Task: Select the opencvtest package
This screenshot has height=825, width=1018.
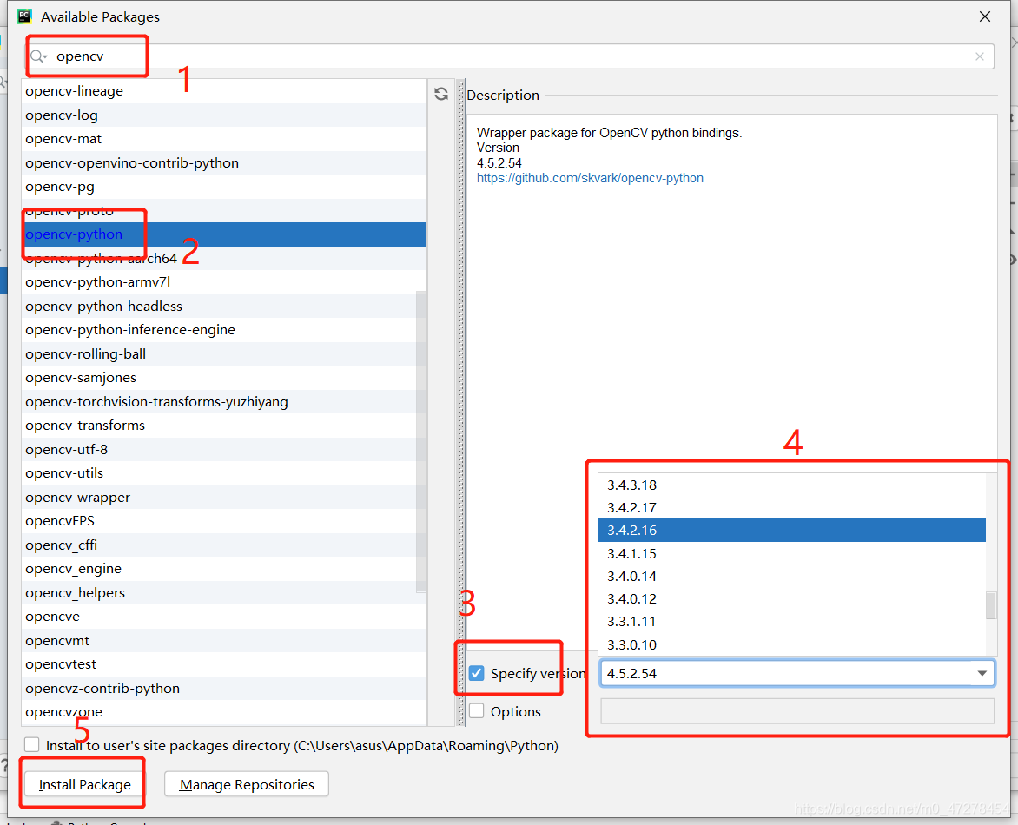Action: 224,664
